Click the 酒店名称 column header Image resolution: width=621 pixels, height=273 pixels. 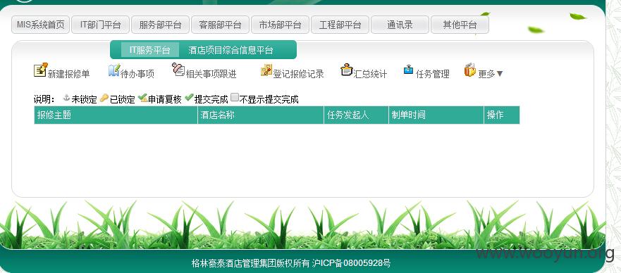click(261, 115)
